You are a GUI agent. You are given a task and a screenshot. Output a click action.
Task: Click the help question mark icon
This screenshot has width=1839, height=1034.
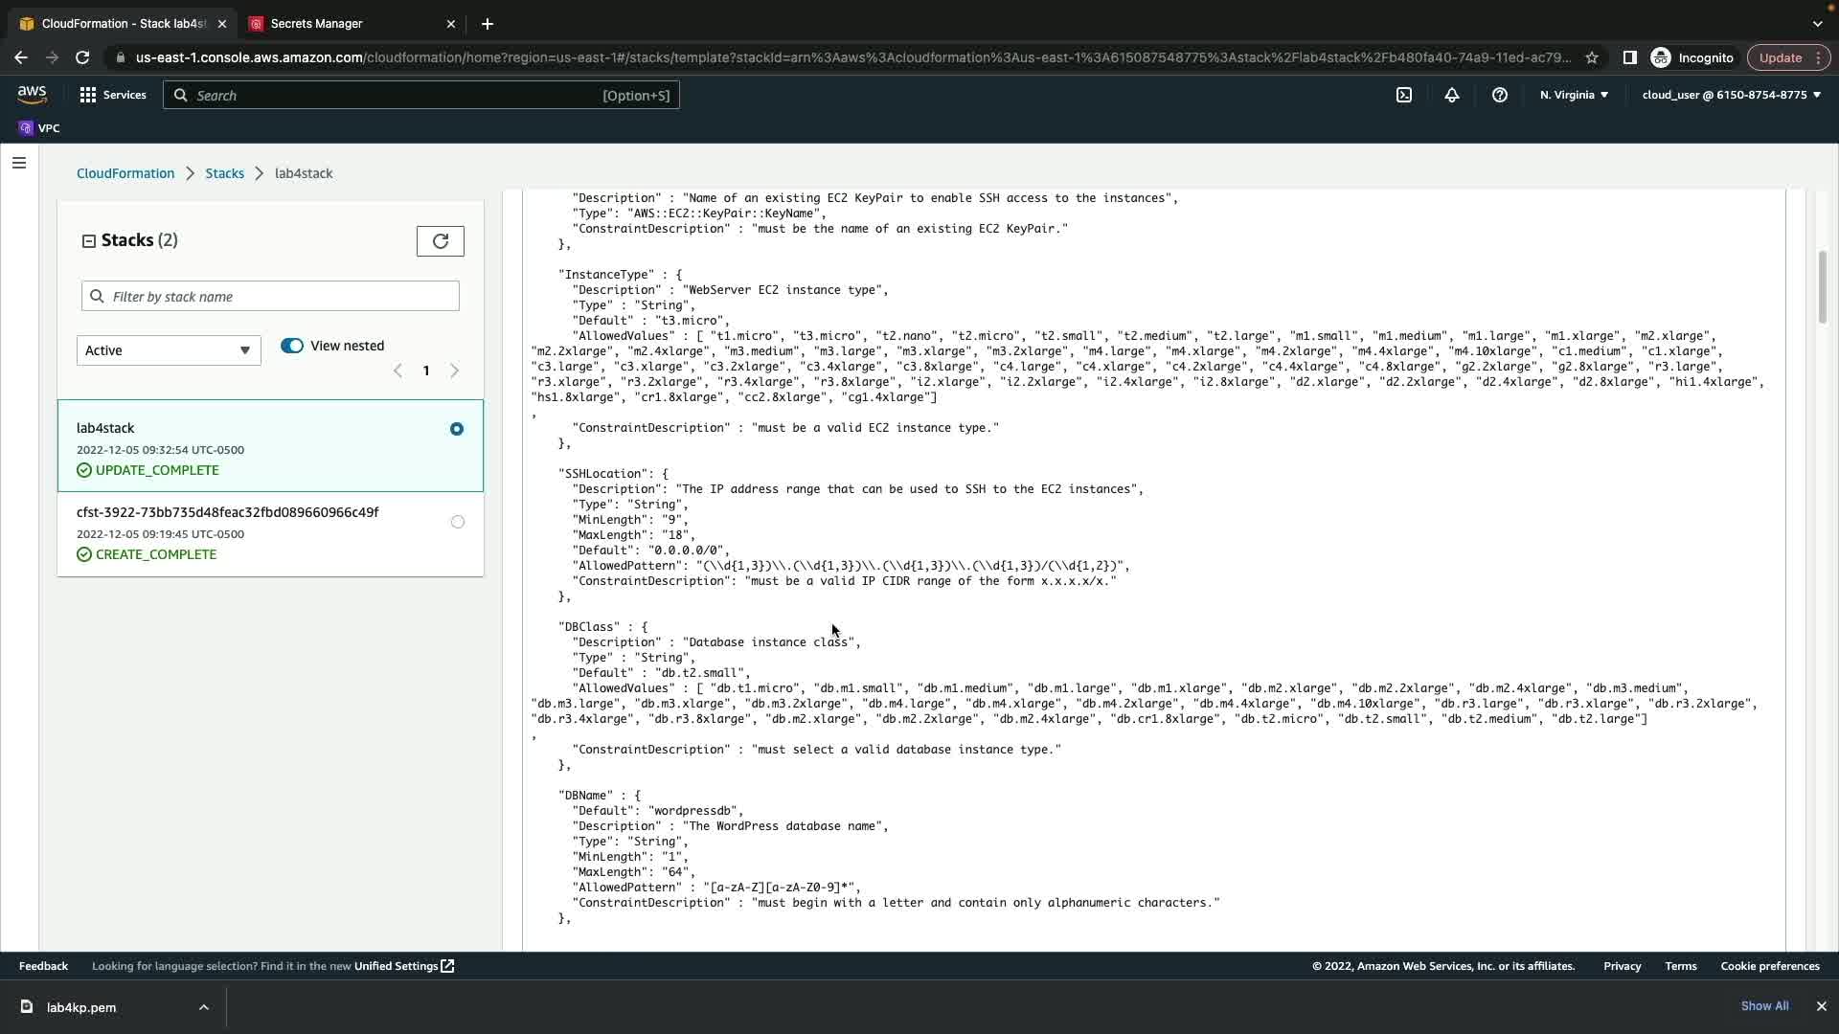coord(1500,95)
